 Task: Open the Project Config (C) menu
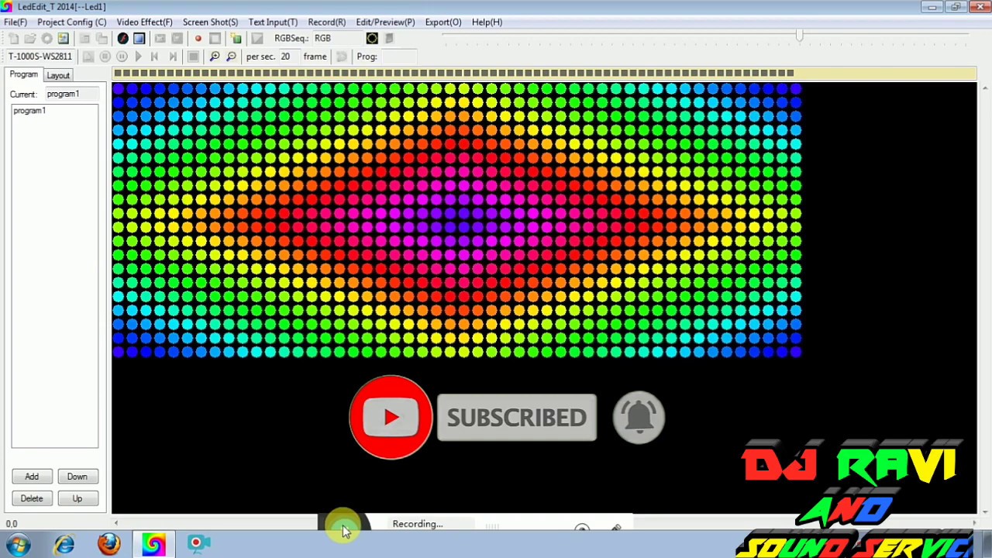pos(71,22)
